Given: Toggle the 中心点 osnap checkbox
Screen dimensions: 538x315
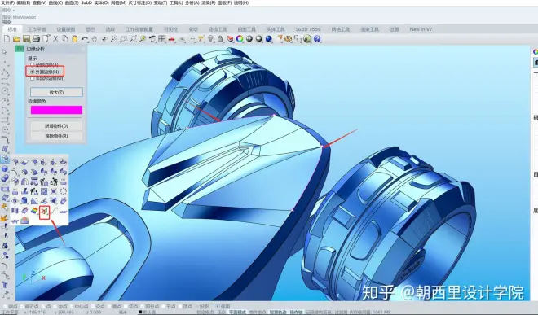Looking at the screenshot, I should coord(71,306).
